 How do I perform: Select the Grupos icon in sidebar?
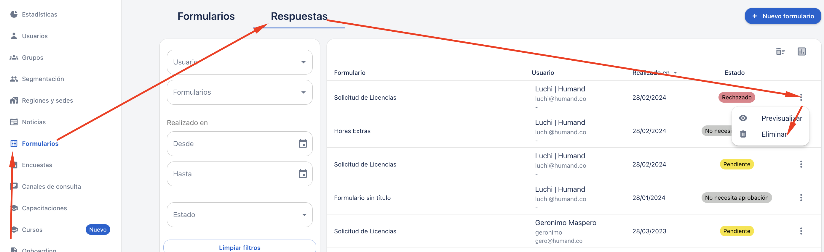(14, 57)
